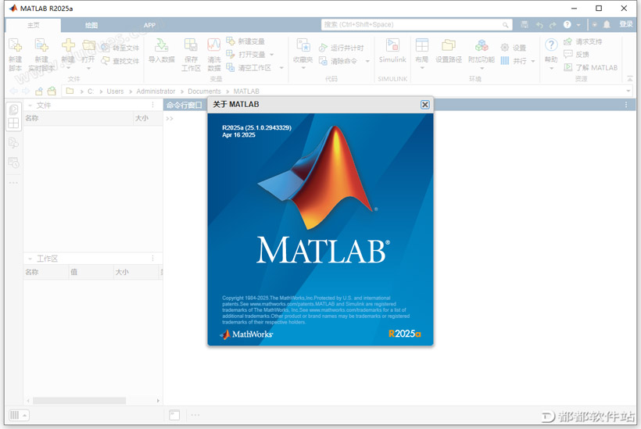The height and width of the screenshot is (429, 641).
Task: Click the MATLAB breadcrumb folder
Action: click(x=246, y=91)
